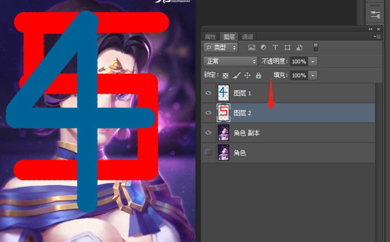Hide 图层 2 using its eye icon
Screen dimensions: 390x242
coord(209,113)
